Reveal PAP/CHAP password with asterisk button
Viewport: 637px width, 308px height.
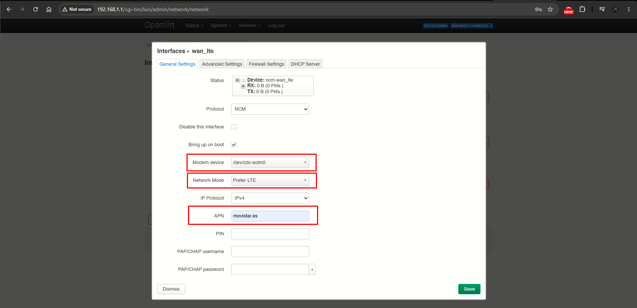tap(312, 269)
